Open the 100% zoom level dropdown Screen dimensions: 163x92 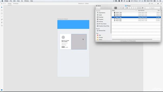[x=153, y=4]
